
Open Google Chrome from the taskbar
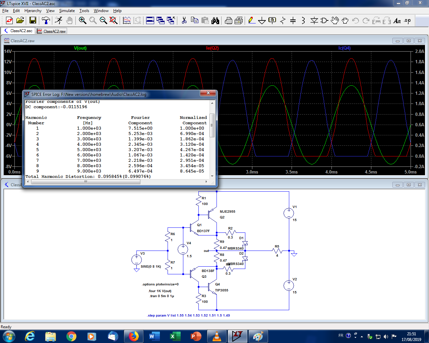pos(71,336)
